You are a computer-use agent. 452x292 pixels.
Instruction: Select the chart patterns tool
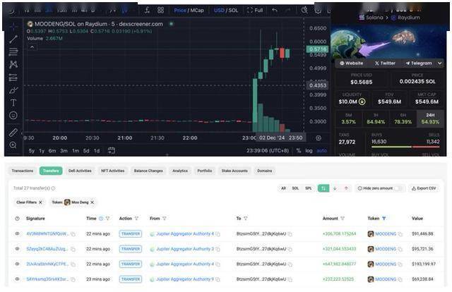(13, 64)
